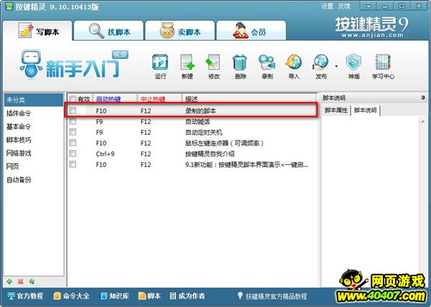Open 设置 settings in title bar

[327, 6]
